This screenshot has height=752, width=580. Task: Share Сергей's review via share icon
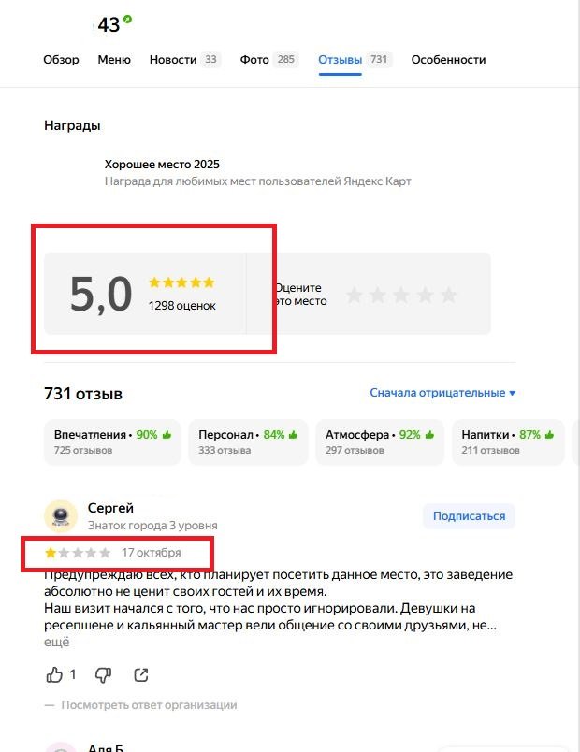pyautogui.click(x=140, y=674)
